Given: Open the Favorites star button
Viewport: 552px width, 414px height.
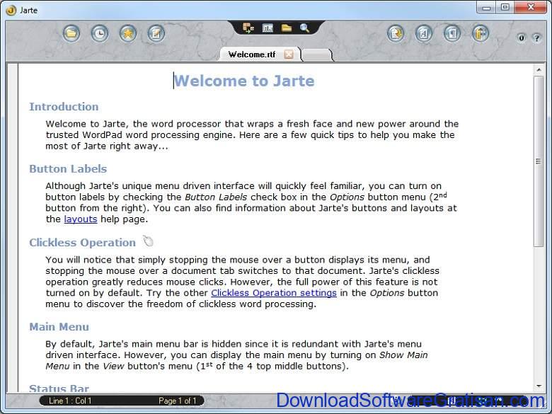Looking at the screenshot, I should click(128, 34).
